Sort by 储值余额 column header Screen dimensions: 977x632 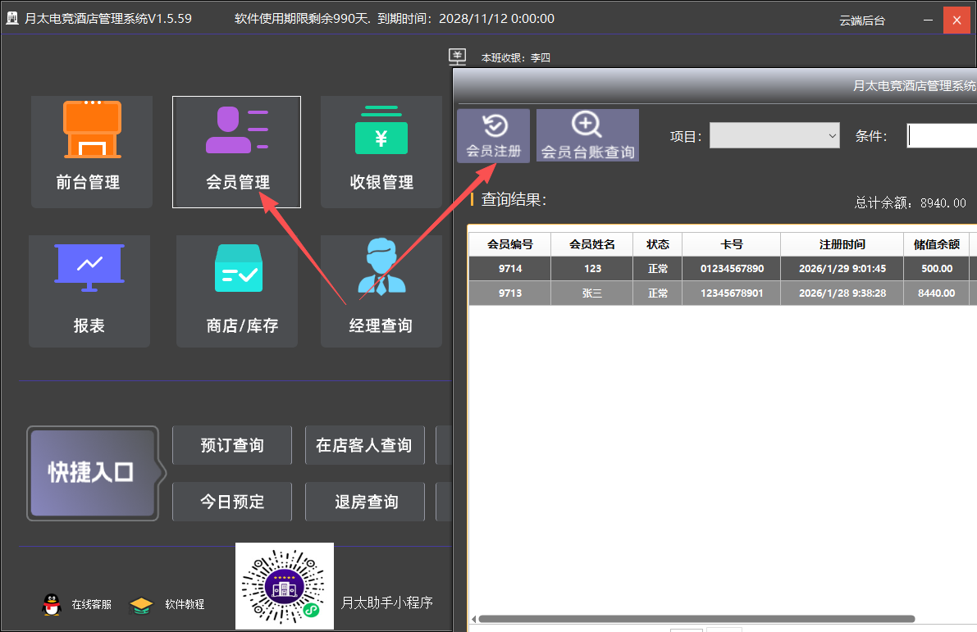(936, 244)
